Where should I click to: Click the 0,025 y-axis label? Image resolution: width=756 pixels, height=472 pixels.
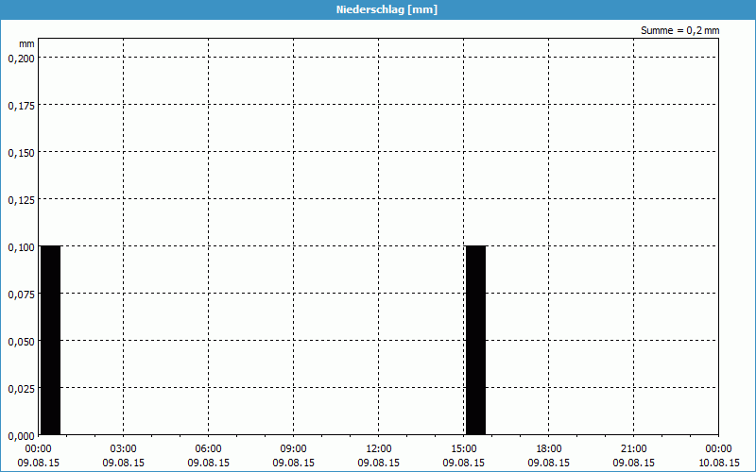click(x=22, y=389)
